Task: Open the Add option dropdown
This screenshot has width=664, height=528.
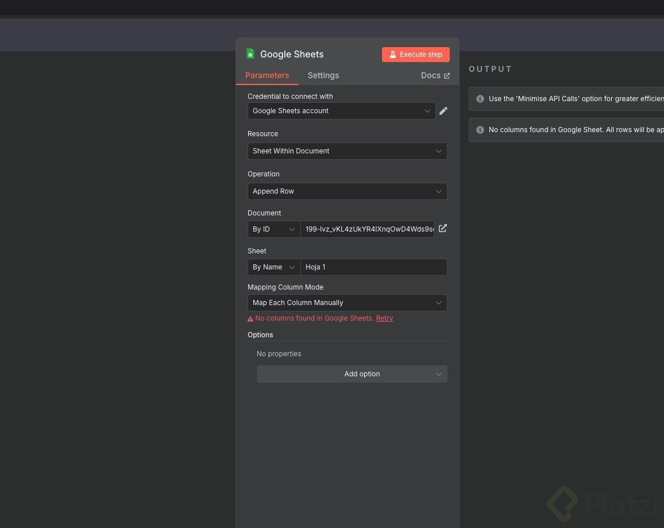Action: coord(352,374)
